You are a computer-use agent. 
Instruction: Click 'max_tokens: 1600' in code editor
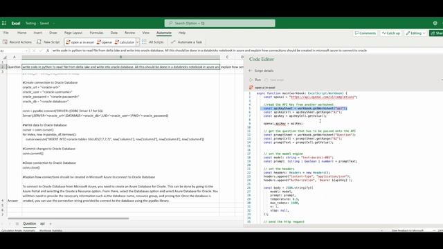(284, 203)
